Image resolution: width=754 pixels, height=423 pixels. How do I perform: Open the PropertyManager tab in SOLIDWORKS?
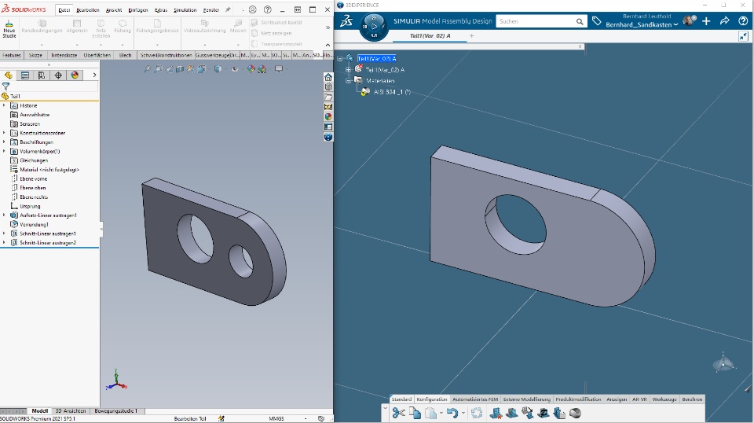[x=25, y=75]
